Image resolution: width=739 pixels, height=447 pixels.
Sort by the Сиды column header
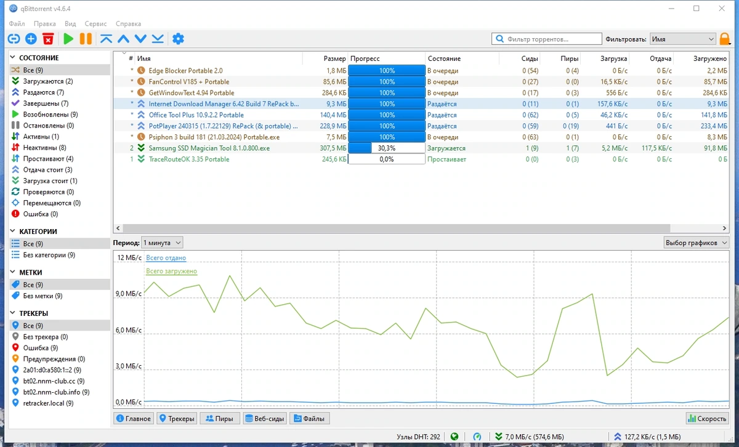pos(519,58)
